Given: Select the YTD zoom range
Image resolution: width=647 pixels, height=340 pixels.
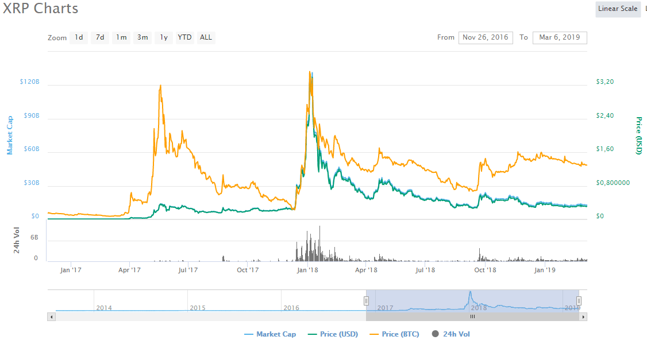Looking at the screenshot, I should 184,37.
